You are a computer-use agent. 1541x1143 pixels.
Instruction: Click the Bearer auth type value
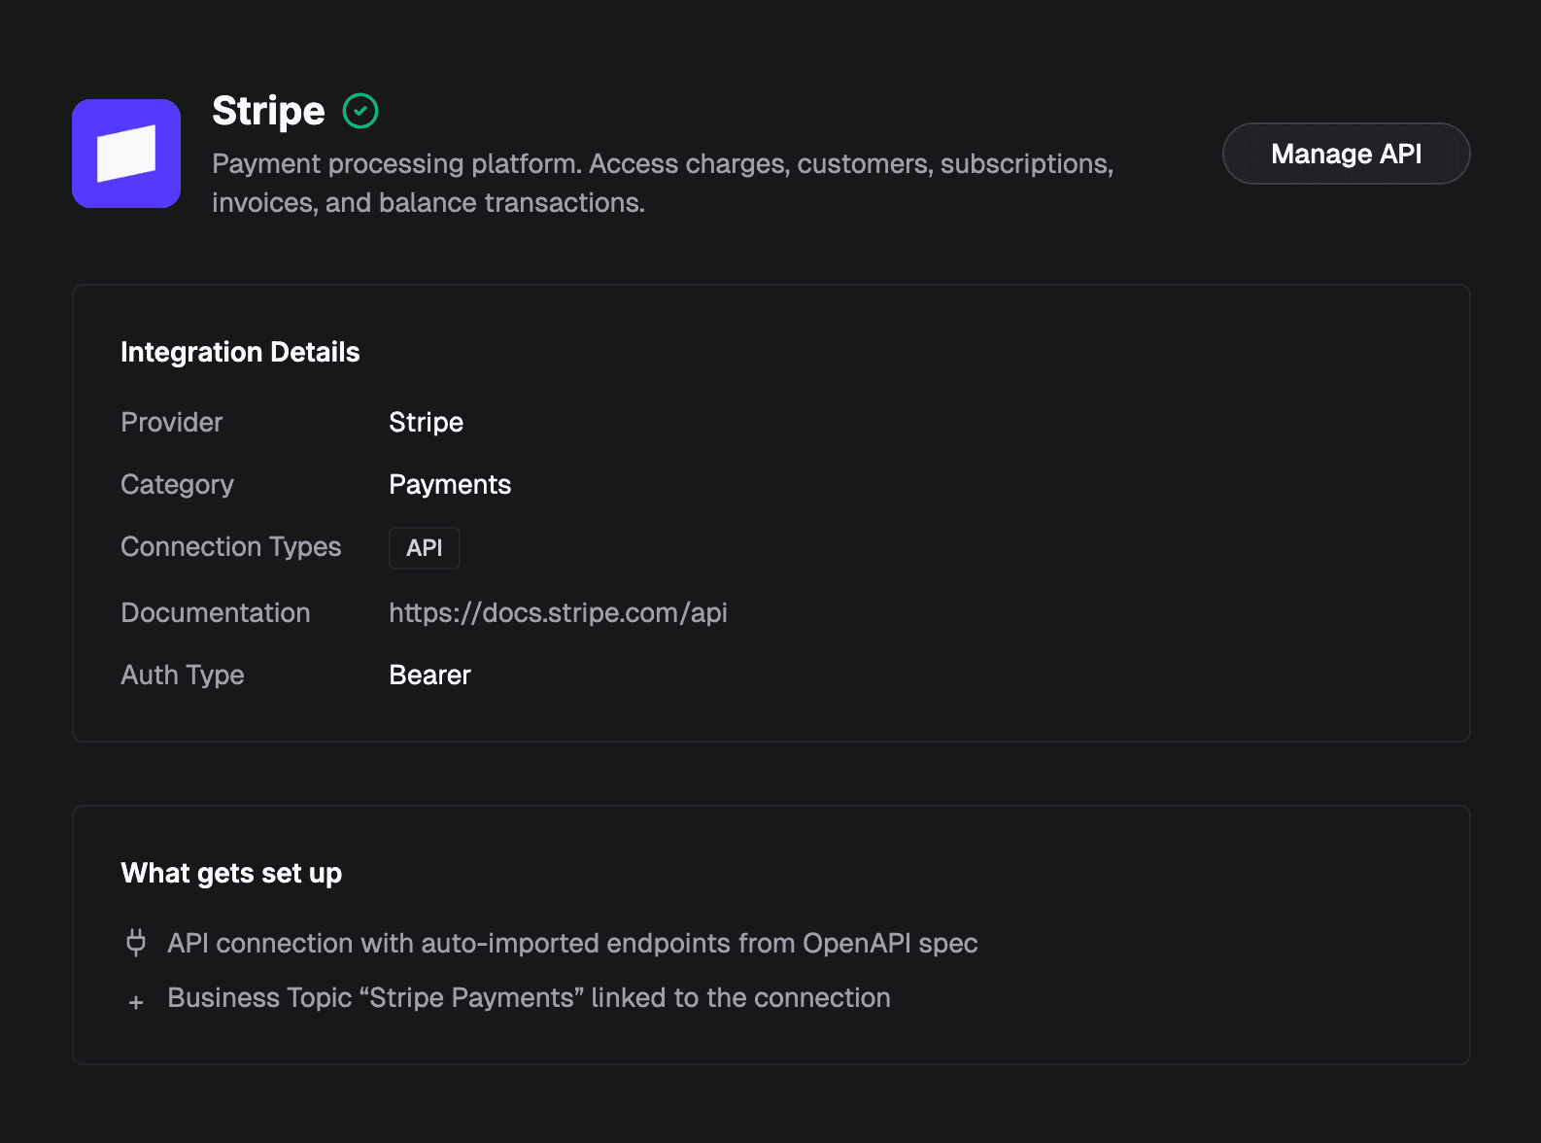(429, 675)
